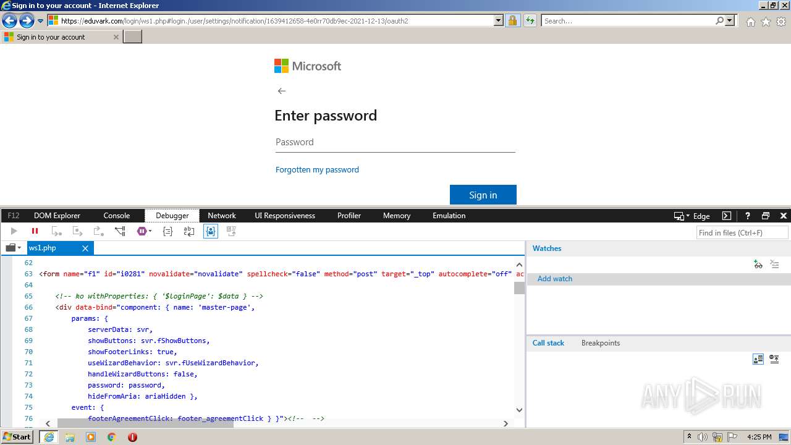Click the URL address bar
This screenshot has width=791, height=445.
pyautogui.click(x=275, y=21)
